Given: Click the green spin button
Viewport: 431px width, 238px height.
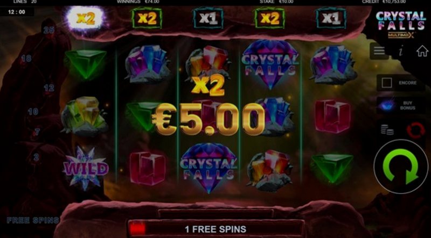Looking at the screenshot, I should (x=401, y=167).
